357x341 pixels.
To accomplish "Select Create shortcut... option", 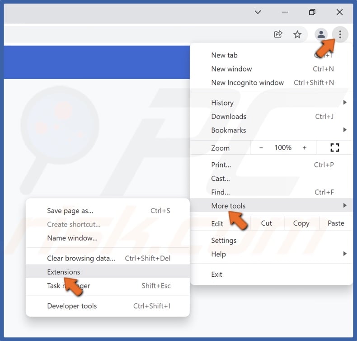I will [108, 224].
